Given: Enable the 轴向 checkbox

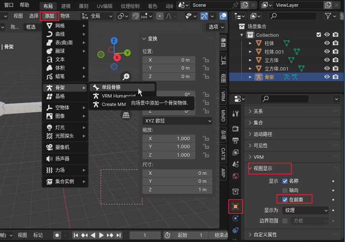Looking at the screenshot, I should pos(285,190).
